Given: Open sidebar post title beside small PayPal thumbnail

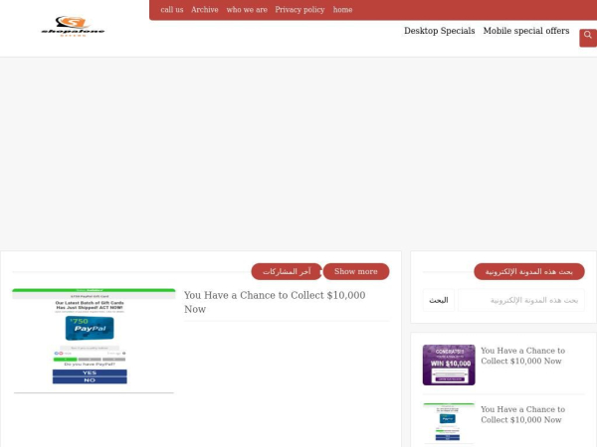Looking at the screenshot, I should [x=522, y=414].
